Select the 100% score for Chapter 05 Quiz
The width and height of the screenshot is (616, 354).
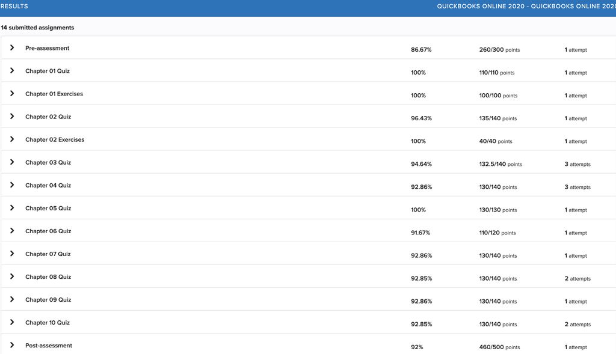(x=418, y=210)
